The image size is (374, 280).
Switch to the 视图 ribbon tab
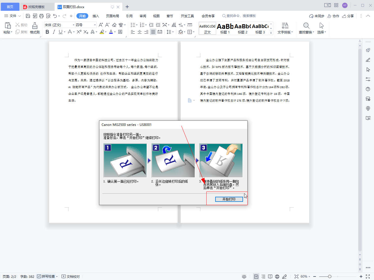click(156, 16)
